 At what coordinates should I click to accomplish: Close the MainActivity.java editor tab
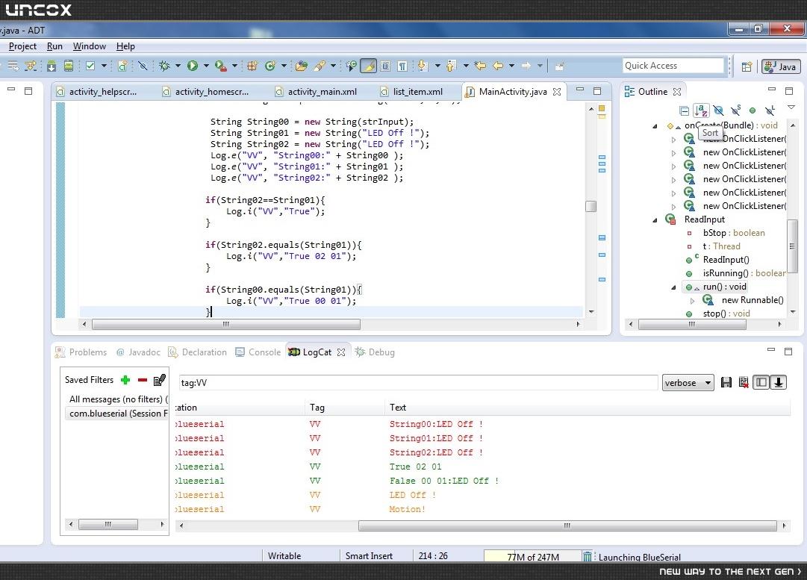tap(557, 92)
